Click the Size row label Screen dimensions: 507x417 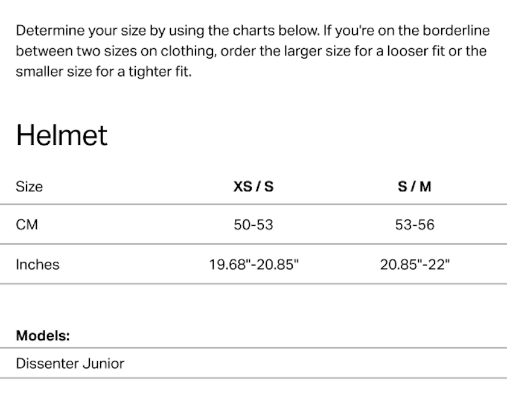(29, 186)
